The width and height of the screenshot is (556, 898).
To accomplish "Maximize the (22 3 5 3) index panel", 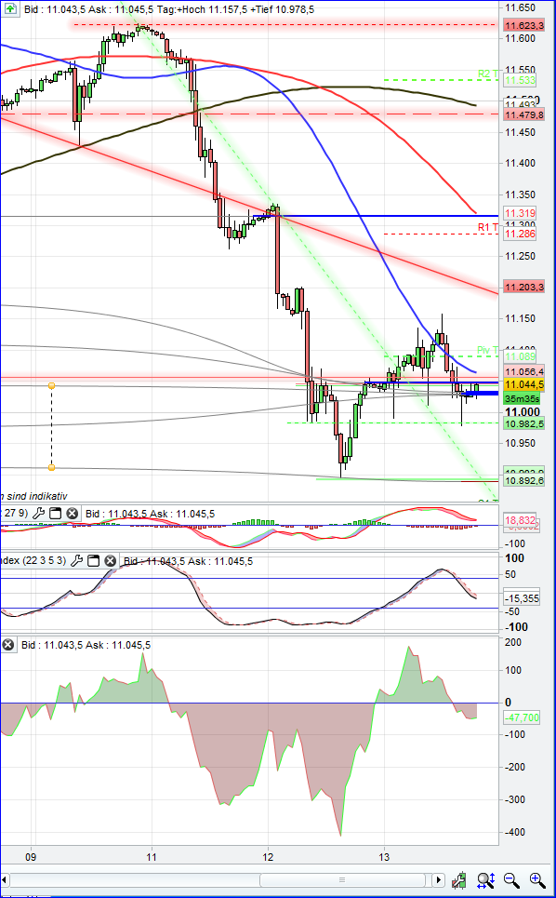I will [x=93, y=561].
